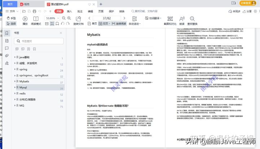Click the add-bookmark icon in the bookmark panel
260x149 pixels.
tap(29, 49)
